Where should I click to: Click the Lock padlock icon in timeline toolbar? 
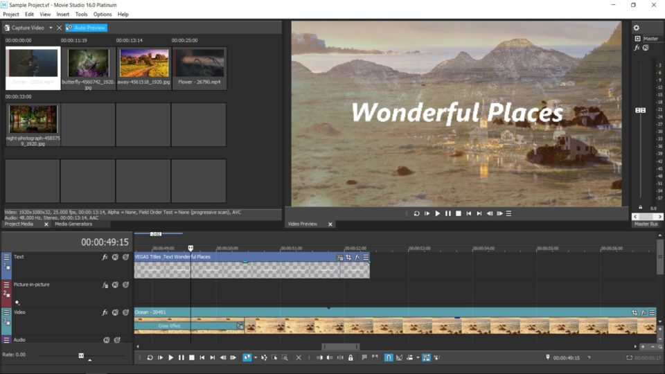351,358
